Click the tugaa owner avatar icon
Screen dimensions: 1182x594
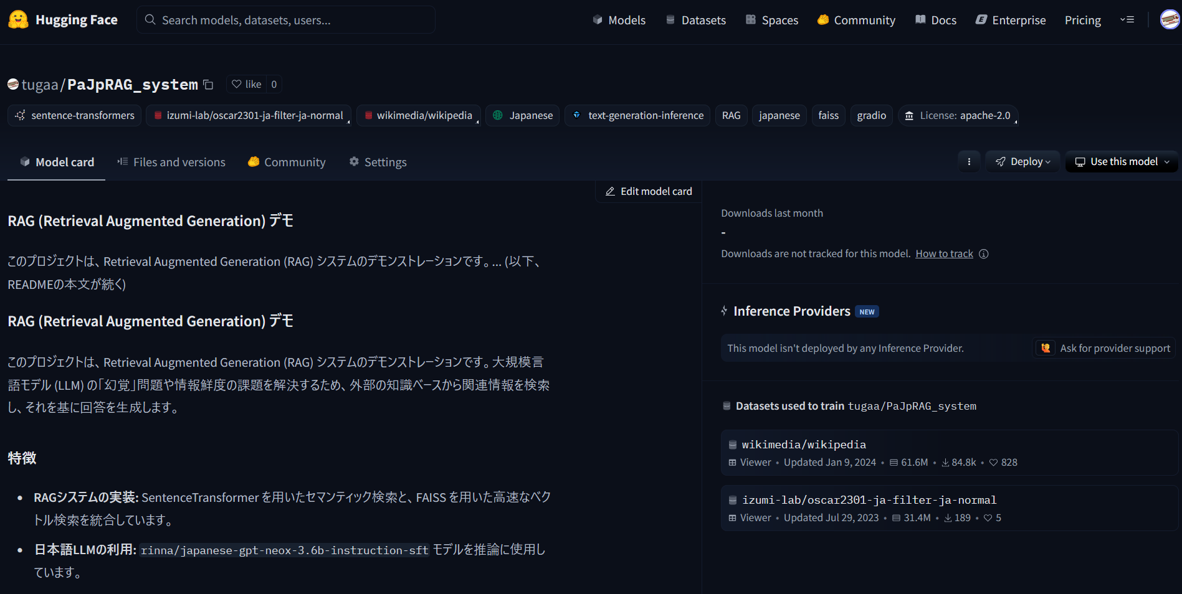coord(13,84)
